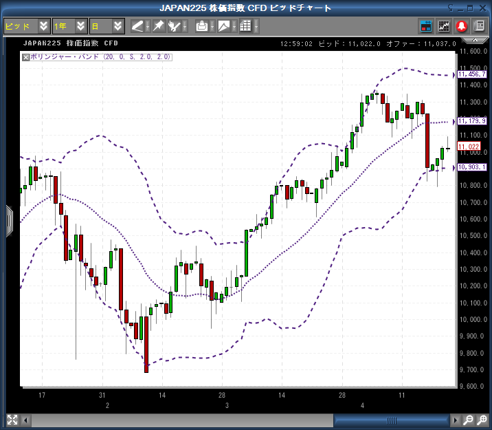Open the indicator tools icon
Image resolution: width=492 pixels, height=430 pixels.
point(175,26)
